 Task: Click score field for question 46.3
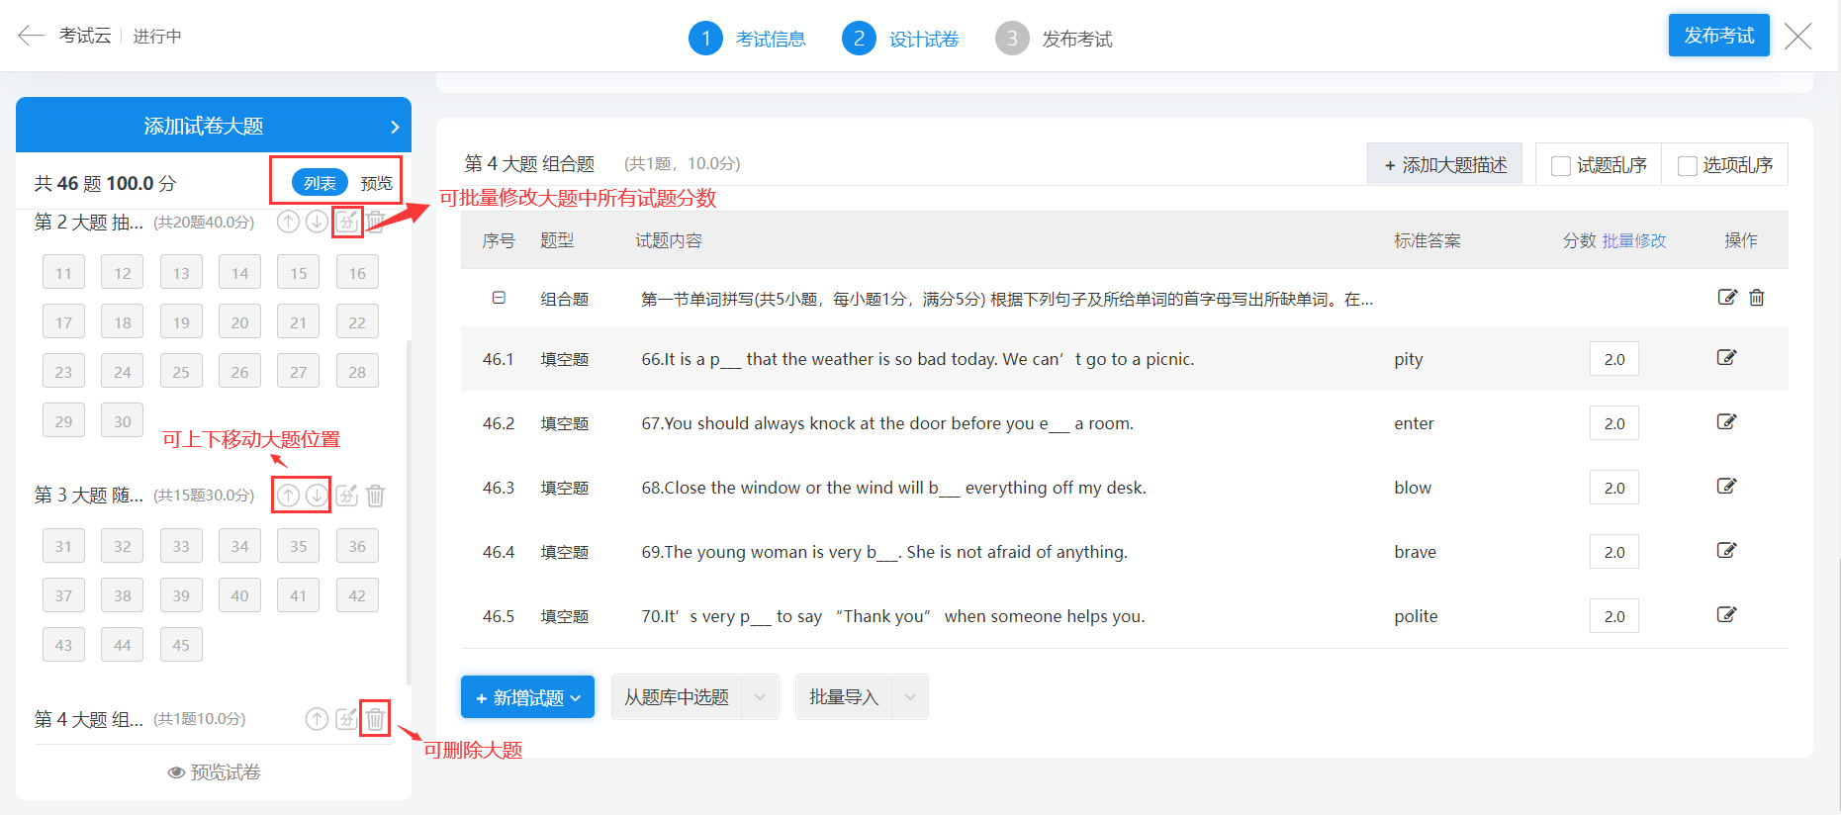(1613, 488)
